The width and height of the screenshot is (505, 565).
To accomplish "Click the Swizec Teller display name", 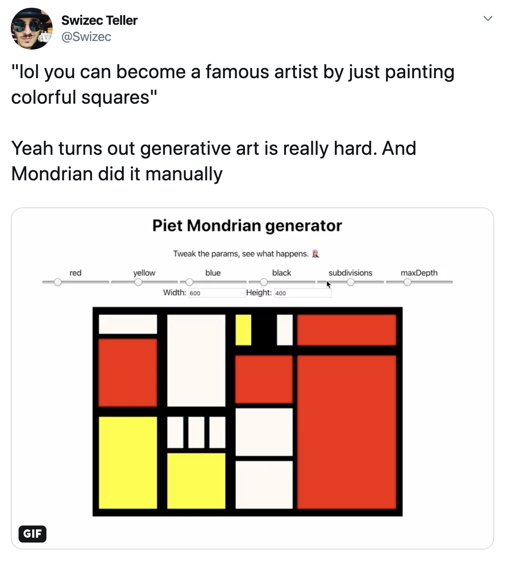I will [99, 21].
